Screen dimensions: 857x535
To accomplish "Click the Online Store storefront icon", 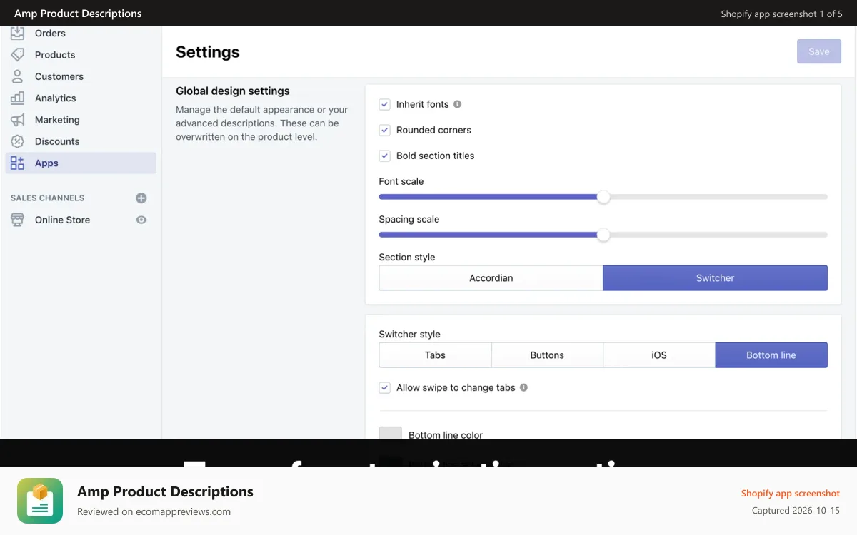I will point(17,220).
